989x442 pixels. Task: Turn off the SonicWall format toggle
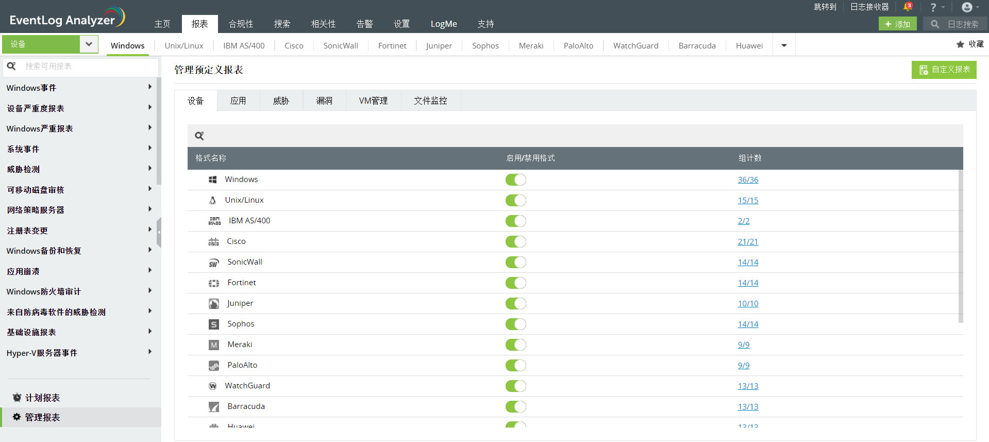(516, 262)
